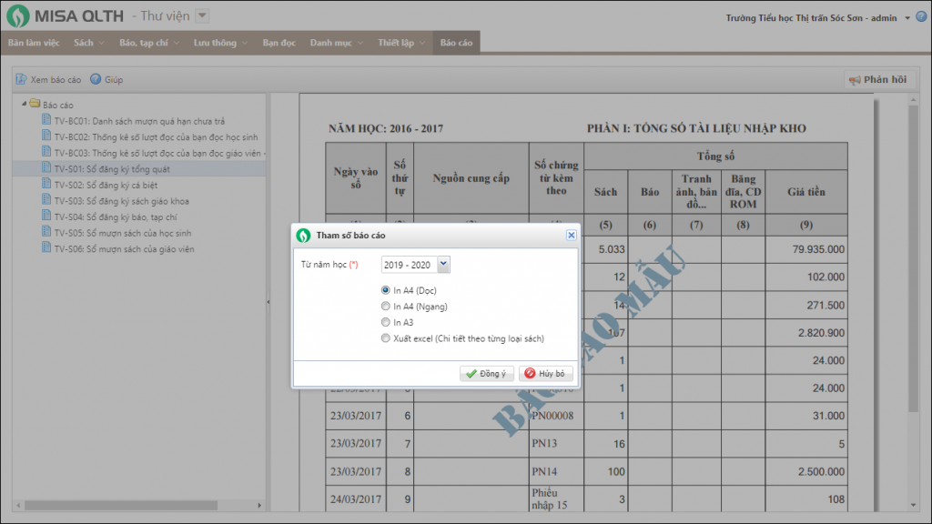This screenshot has height=524, width=932.
Task: Click the tree panel horizontal scrollbar
Action: [121, 506]
